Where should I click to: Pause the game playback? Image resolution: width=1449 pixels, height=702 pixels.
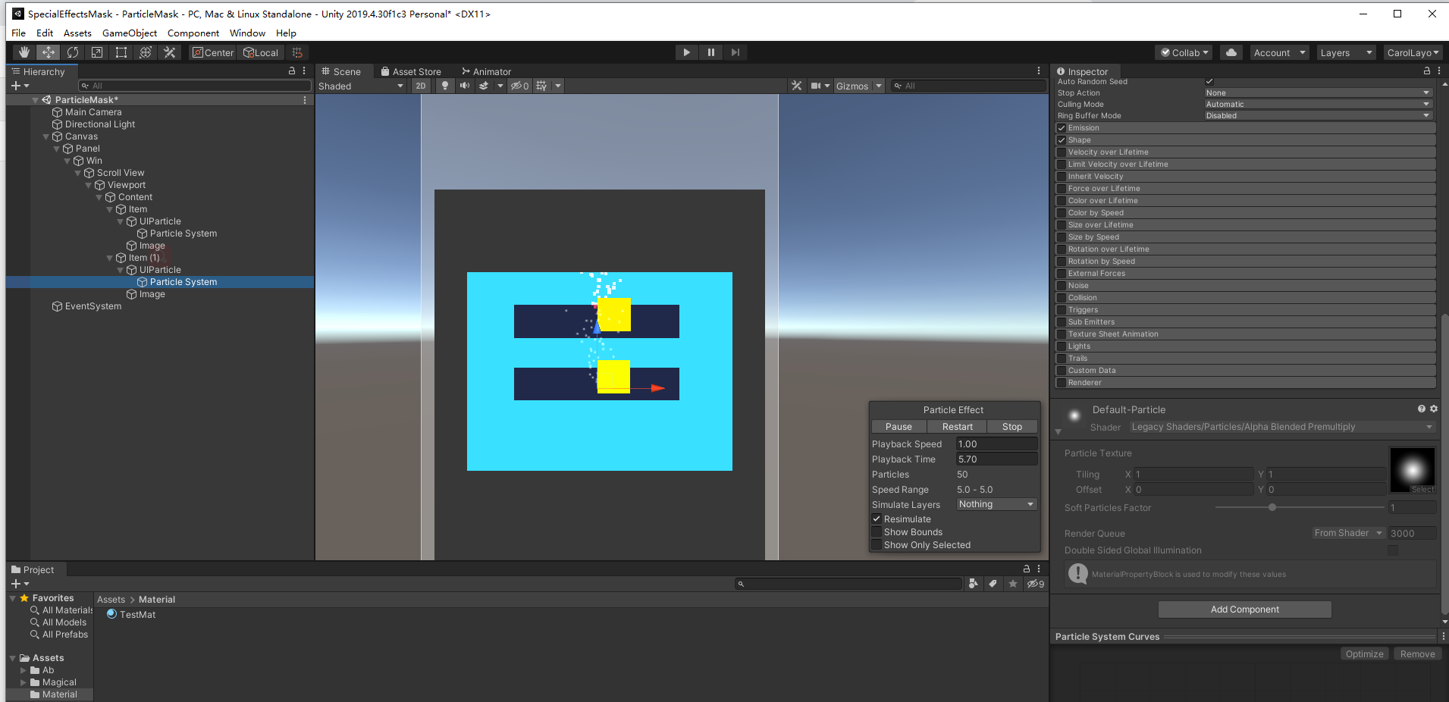(x=710, y=52)
